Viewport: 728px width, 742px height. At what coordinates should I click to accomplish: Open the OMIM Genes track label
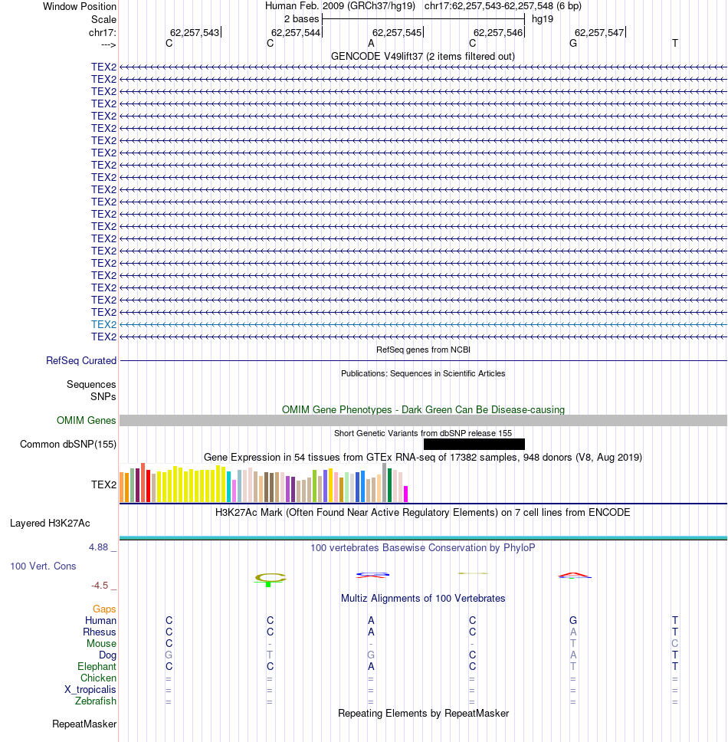tap(86, 420)
